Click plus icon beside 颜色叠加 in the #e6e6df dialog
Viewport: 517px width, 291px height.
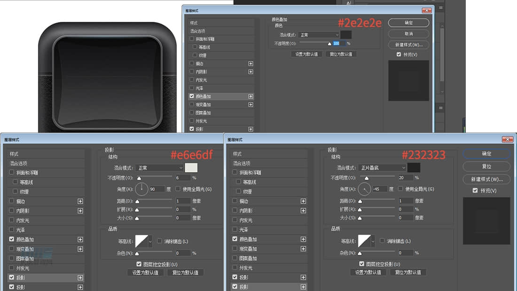click(80, 240)
